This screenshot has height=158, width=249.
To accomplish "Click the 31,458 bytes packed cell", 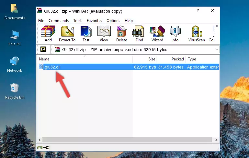I will [x=171, y=67].
